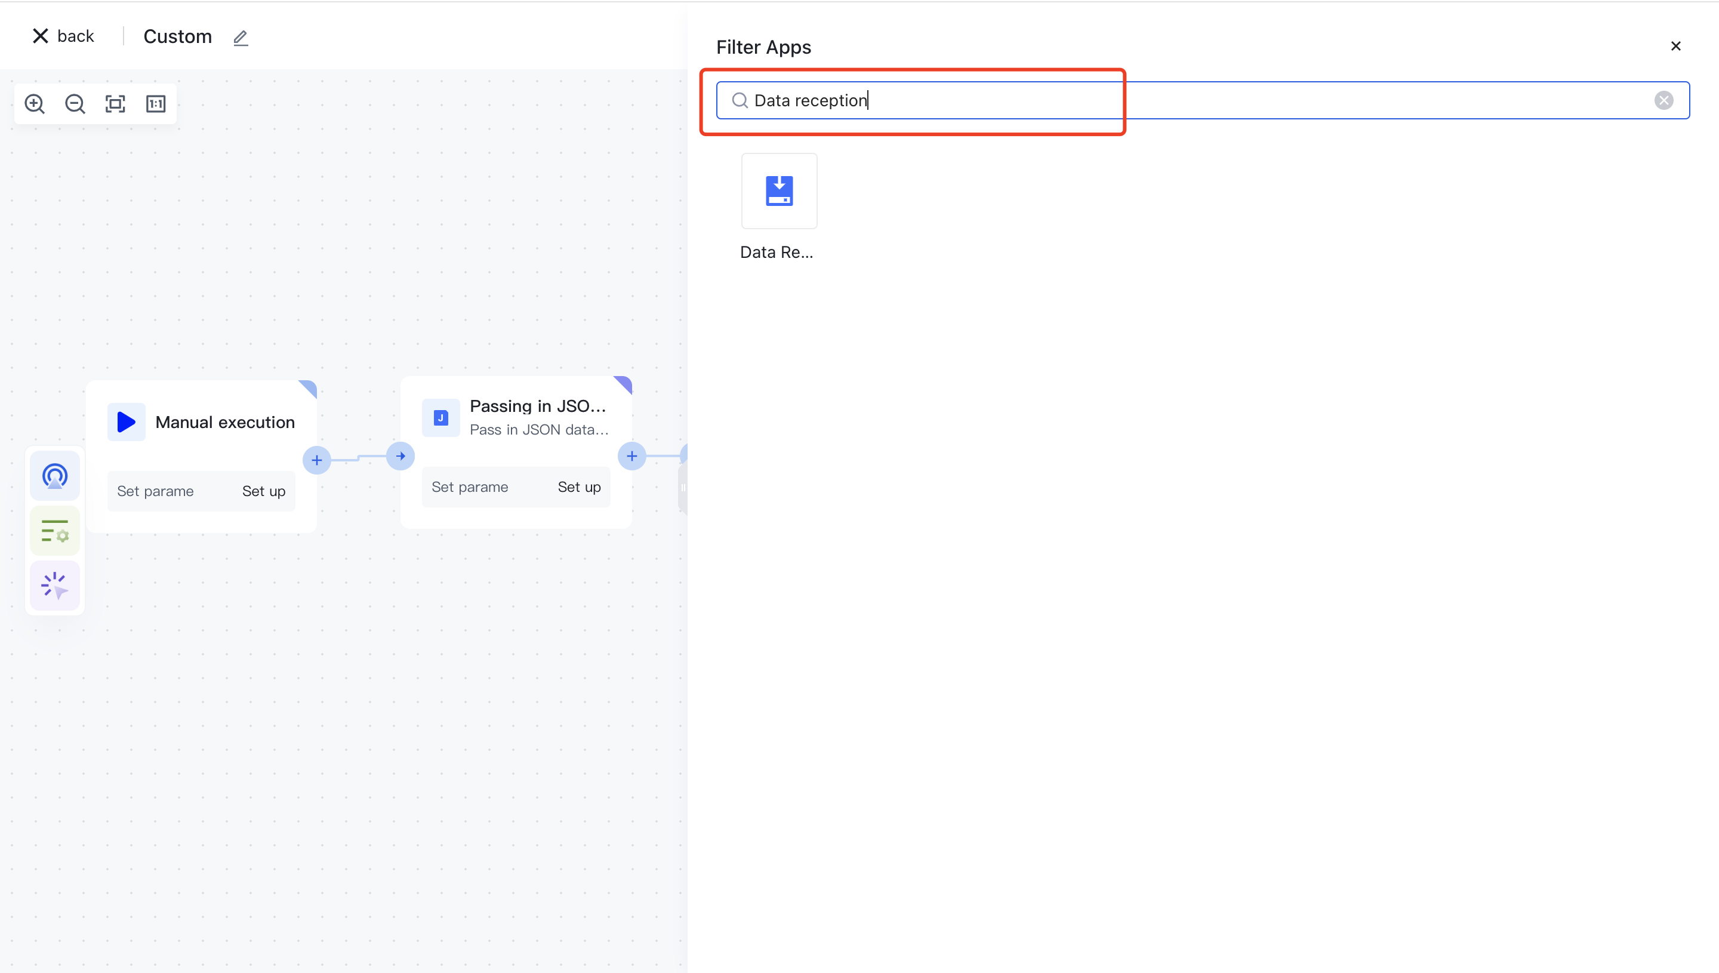Click the zoom in magnifier icon
The height and width of the screenshot is (973, 1719).
point(35,104)
